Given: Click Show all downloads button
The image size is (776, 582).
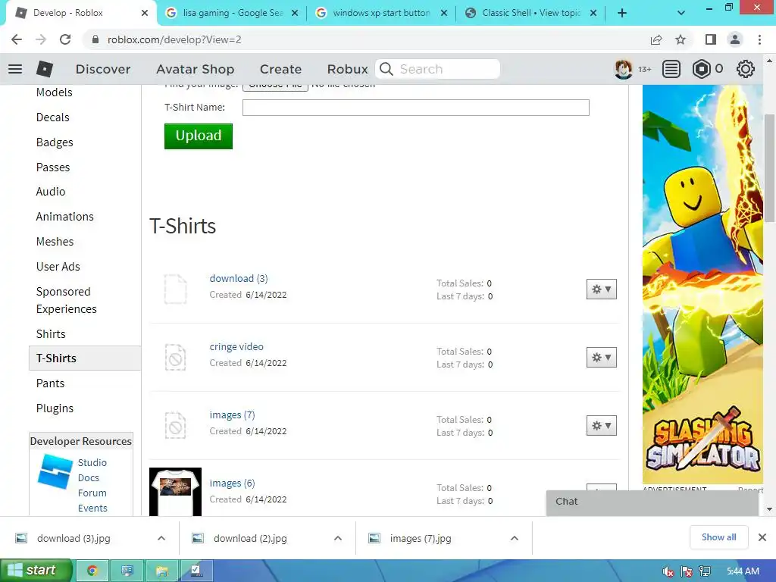Looking at the screenshot, I should point(718,537).
